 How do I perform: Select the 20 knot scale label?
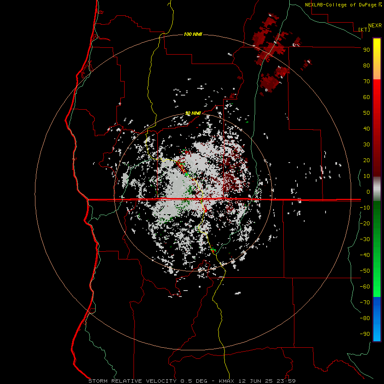pos(367,160)
